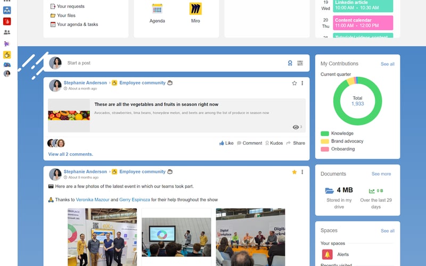Open the yellow coffee cup space in sidebar
Image resolution: width=426 pixels, height=266 pixels.
(7, 55)
